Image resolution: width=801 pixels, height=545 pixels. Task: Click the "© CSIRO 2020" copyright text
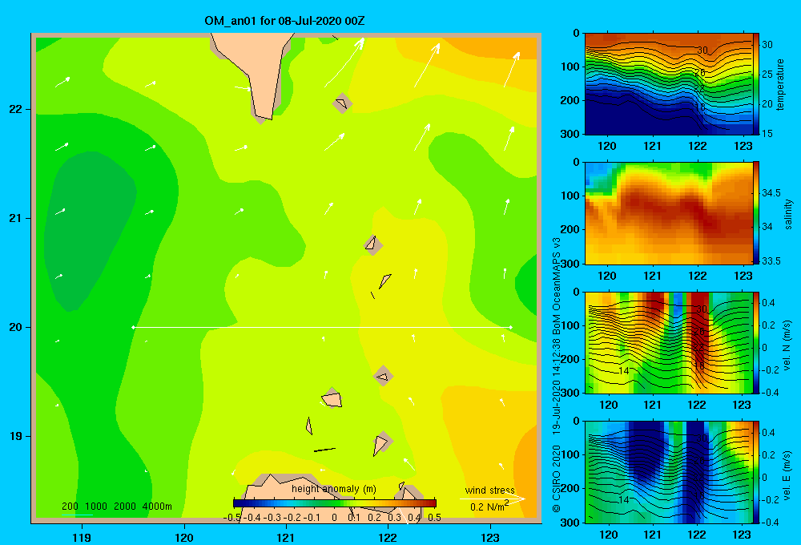click(557, 478)
